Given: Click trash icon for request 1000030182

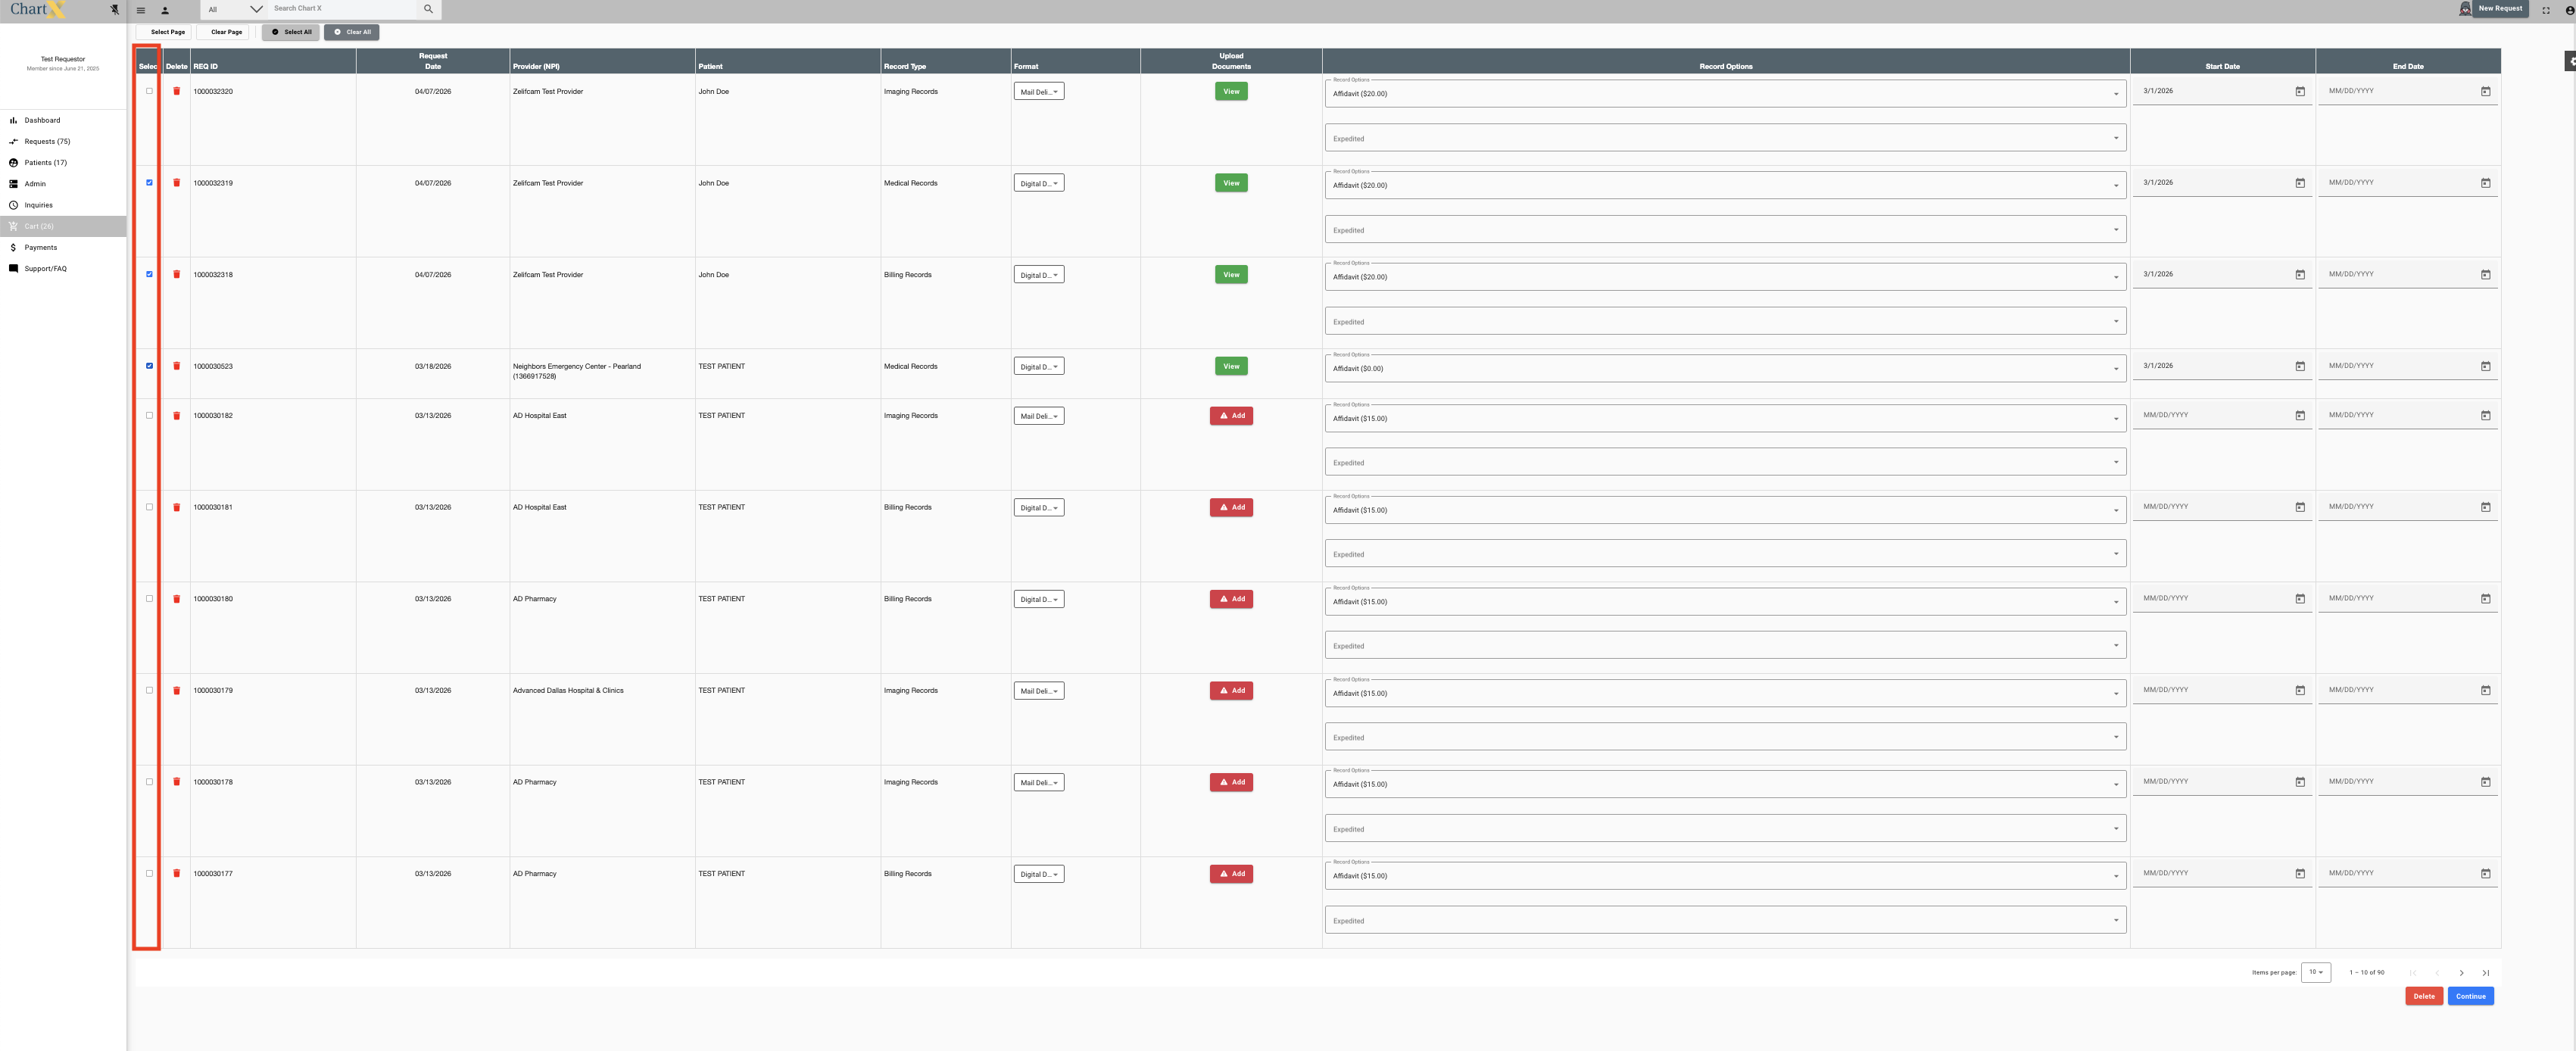Looking at the screenshot, I should click(177, 415).
